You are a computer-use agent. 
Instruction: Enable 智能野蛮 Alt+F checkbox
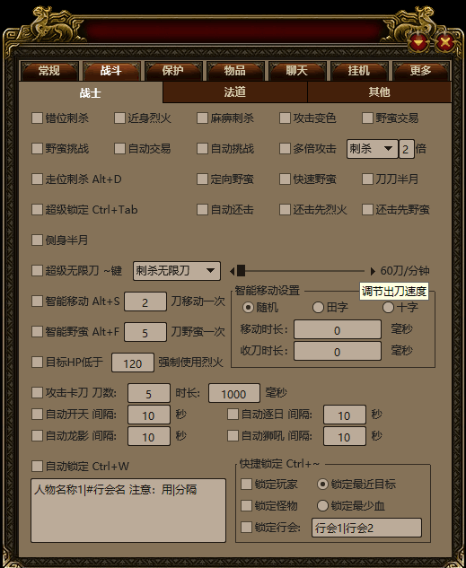37,331
